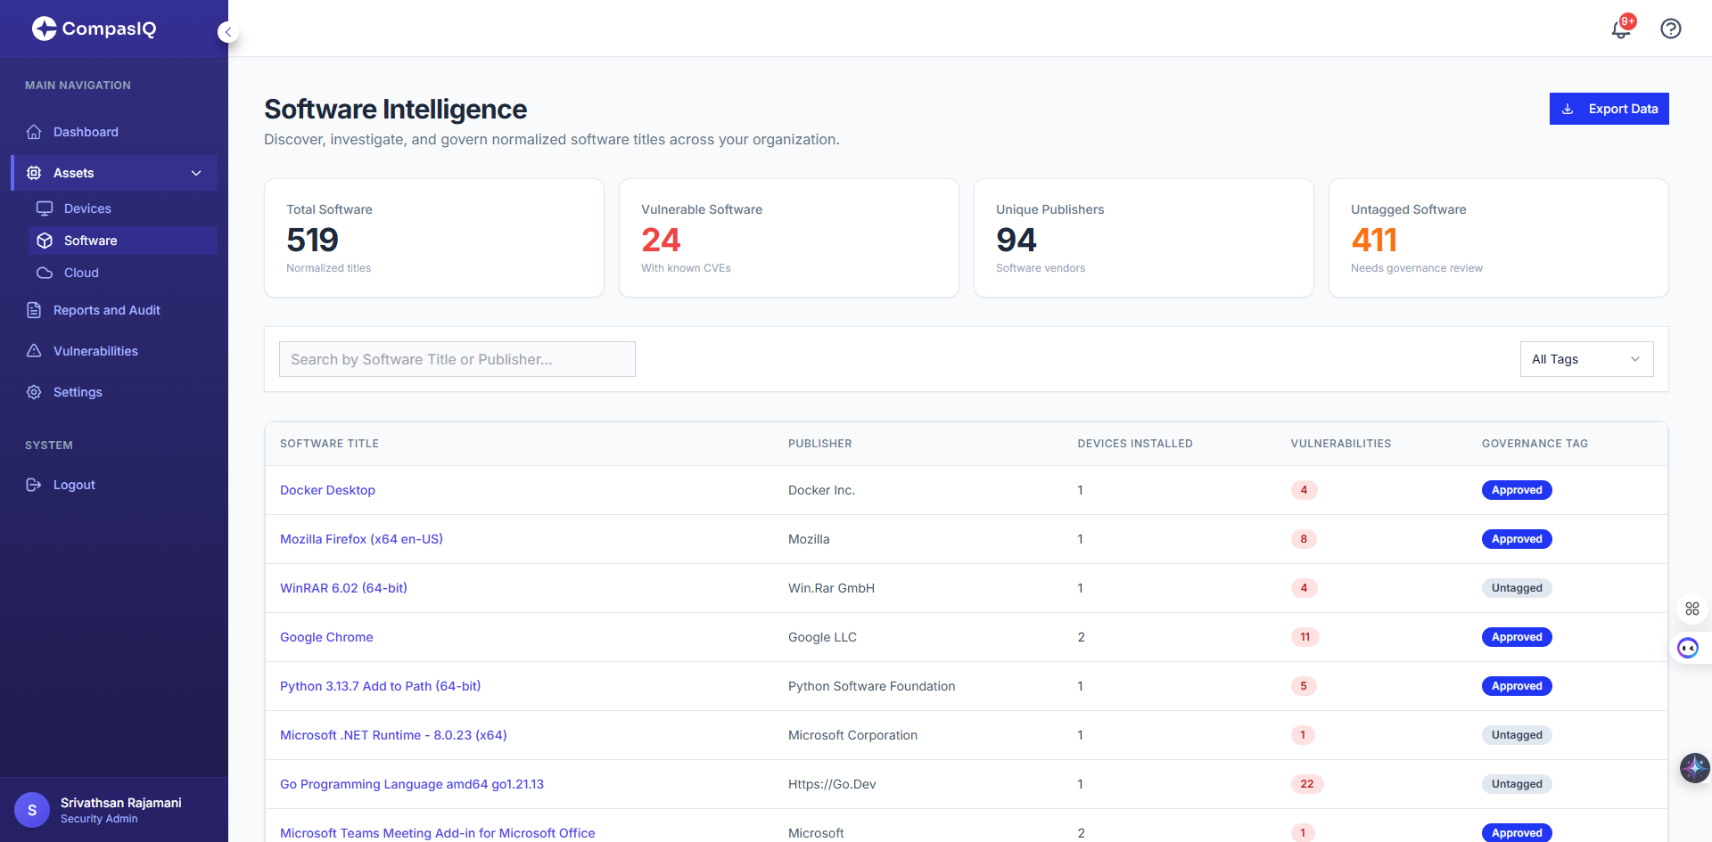Open the Google Chrome software link

326,637
